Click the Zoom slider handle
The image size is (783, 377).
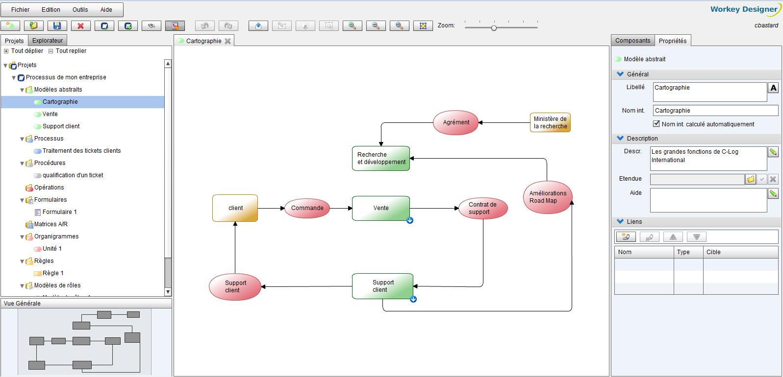click(x=494, y=28)
